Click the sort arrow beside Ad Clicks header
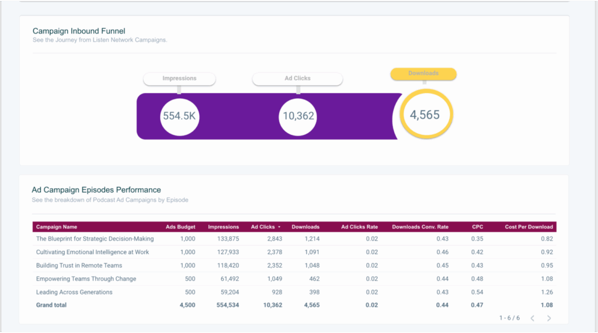598x333 pixels. pos(279,227)
